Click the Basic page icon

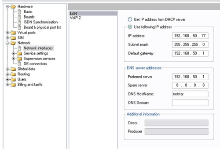[19, 12]
